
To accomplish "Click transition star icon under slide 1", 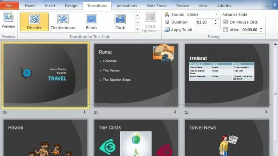I will [5, 112].
